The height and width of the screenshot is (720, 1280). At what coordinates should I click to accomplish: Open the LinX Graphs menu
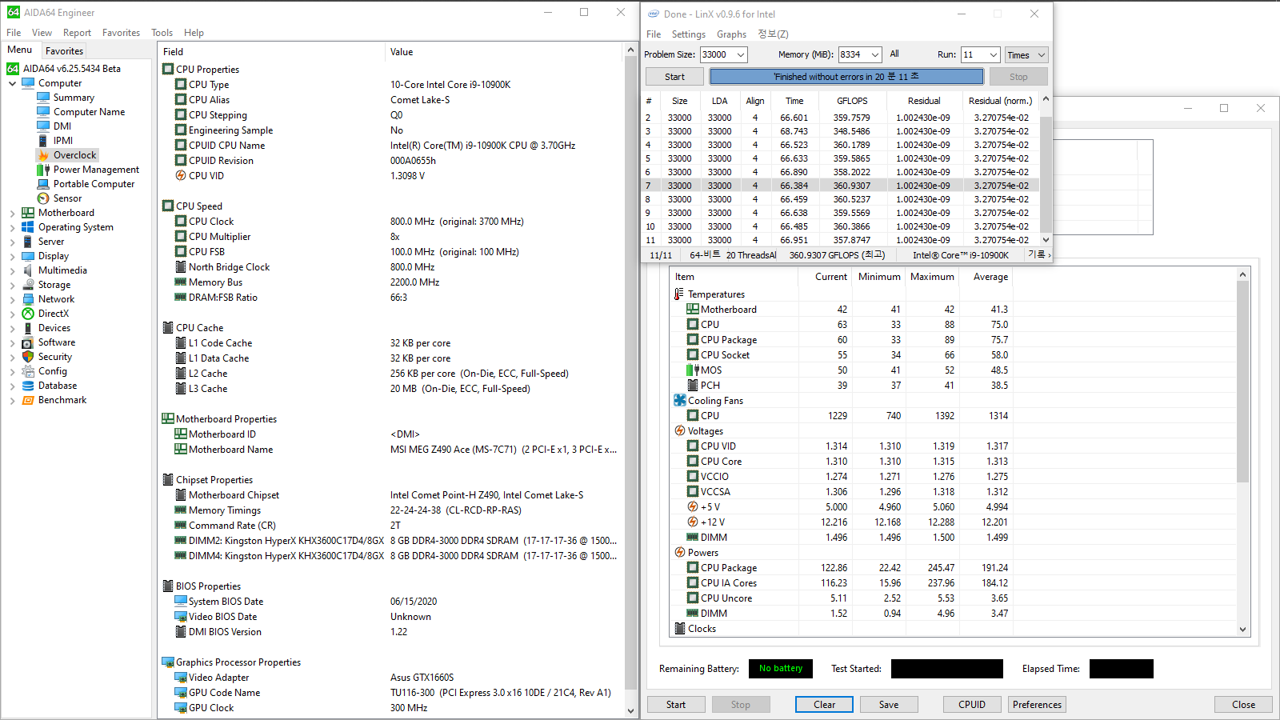click(731, 34)
